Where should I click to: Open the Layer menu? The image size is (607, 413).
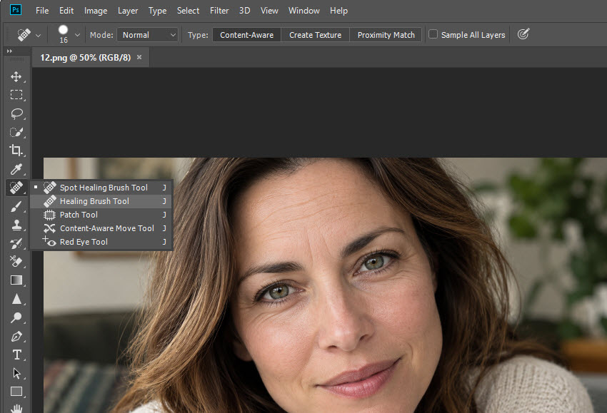click(128, 11)
